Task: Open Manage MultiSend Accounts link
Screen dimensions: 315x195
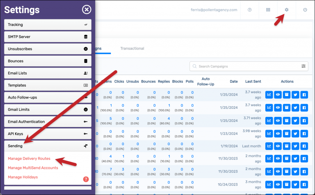Action: coord(33,168)
